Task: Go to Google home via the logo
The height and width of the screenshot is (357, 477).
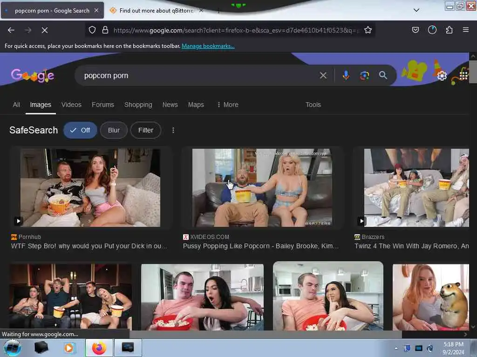Action: (x=33, y=75)
